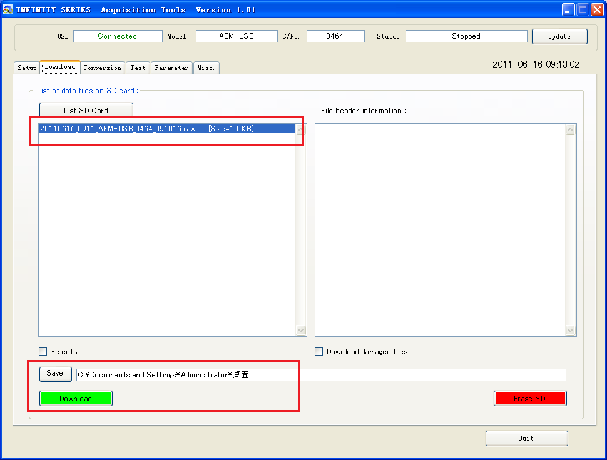Image resolution: width=607 pixels, height=460 pixels.
Task: Check Download damaged files option
Action: 320,352
